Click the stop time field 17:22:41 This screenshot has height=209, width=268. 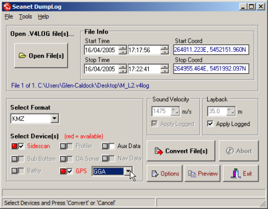pos(144,69)
